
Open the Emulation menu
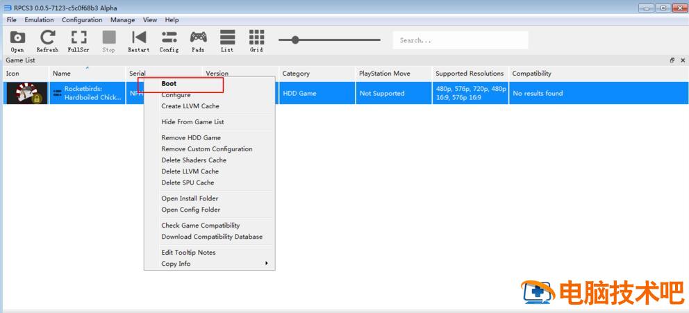(39, 19)
